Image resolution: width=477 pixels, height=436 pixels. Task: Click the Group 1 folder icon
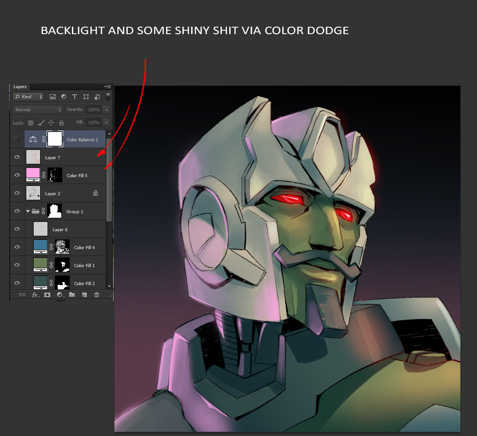[x=36, y=211]
